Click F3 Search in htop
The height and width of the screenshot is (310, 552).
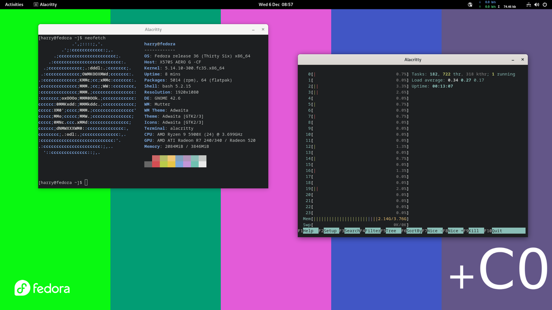tap(349, 231)
